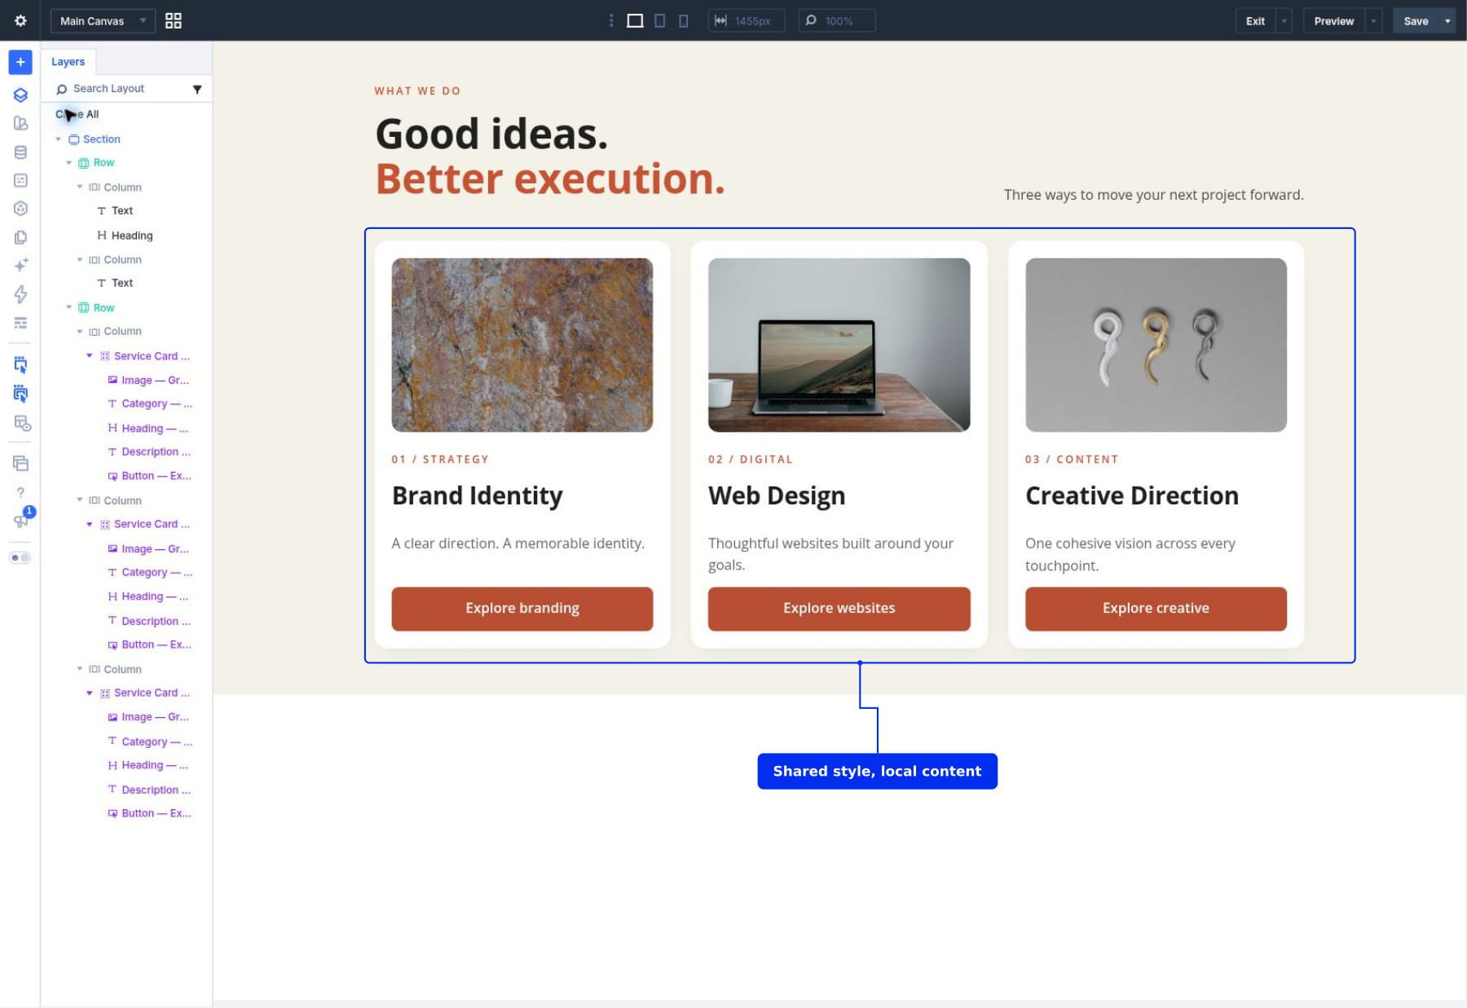
Task: Open the Layers stack icon in the sidebar
Action: click(x=20, y=95)
